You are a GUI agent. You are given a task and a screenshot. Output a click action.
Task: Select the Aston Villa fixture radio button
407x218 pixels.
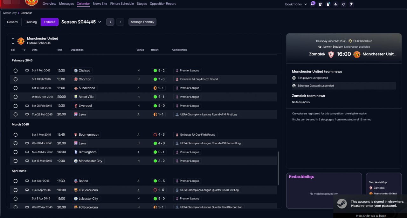tap(15, 97)
